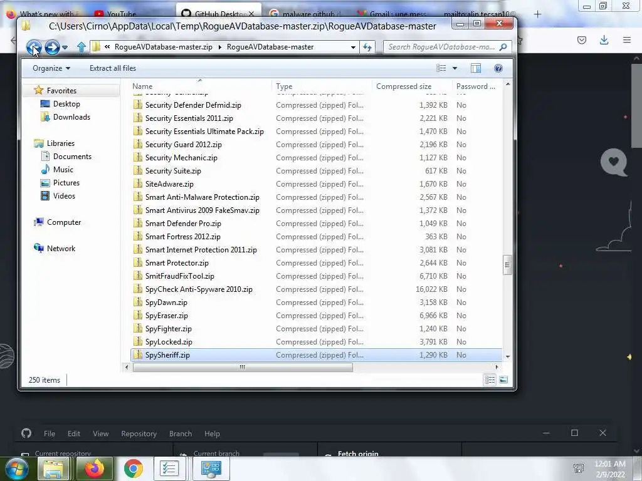
Task: Select Security Defender Defmid.zip
Action: click(193, 105)
